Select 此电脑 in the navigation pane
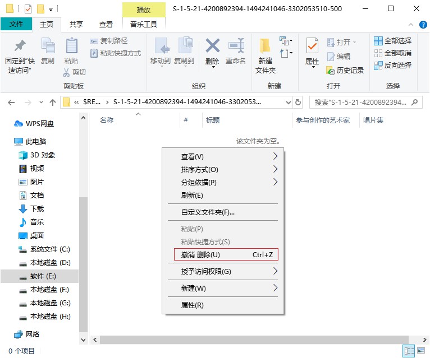 point(30,142)
